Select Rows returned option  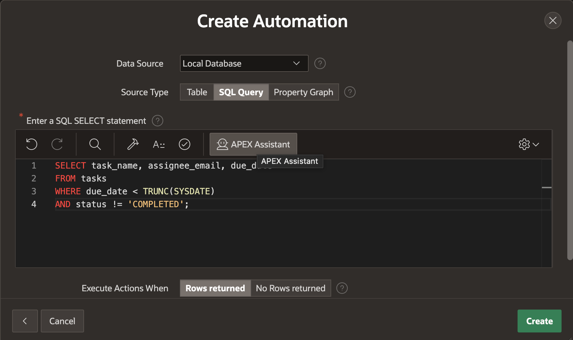pos(215,288)
